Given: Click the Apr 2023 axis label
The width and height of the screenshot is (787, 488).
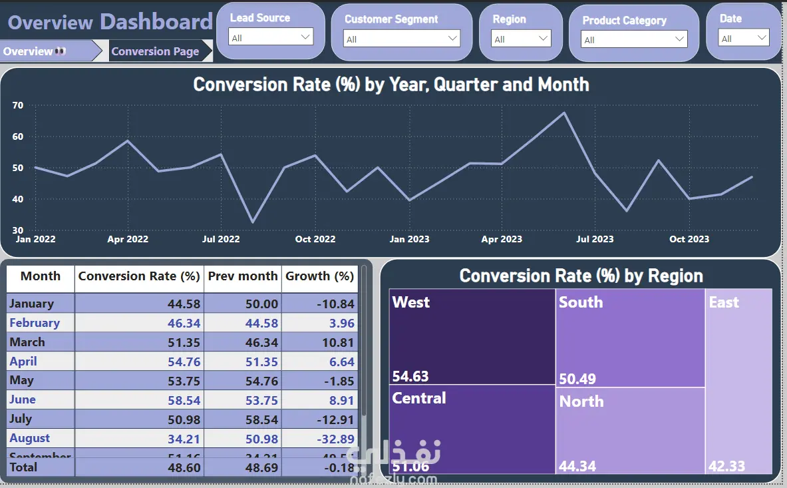Looking at the screenshot, I should point(502,240).
